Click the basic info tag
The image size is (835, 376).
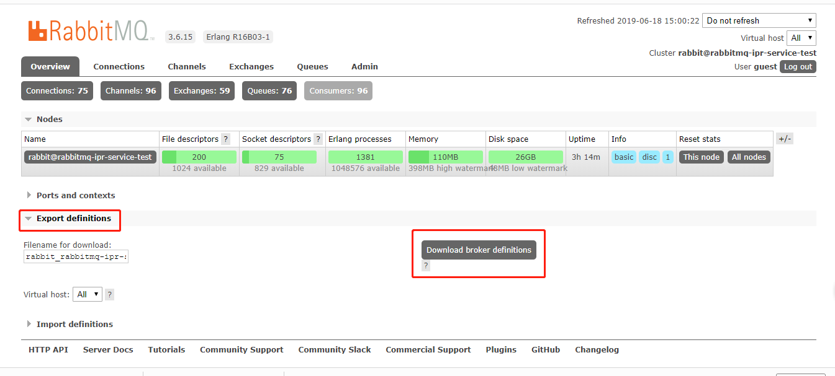pos(624,157)
